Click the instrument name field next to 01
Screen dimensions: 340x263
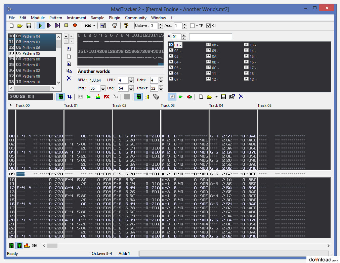pos(211,37)
